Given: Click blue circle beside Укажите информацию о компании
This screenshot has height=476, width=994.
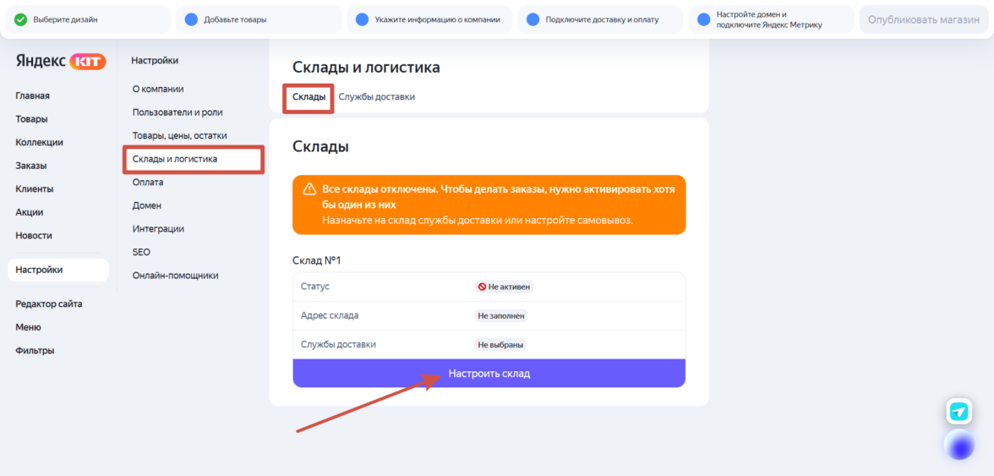Looking at the screenshot, I should [363, 19].
